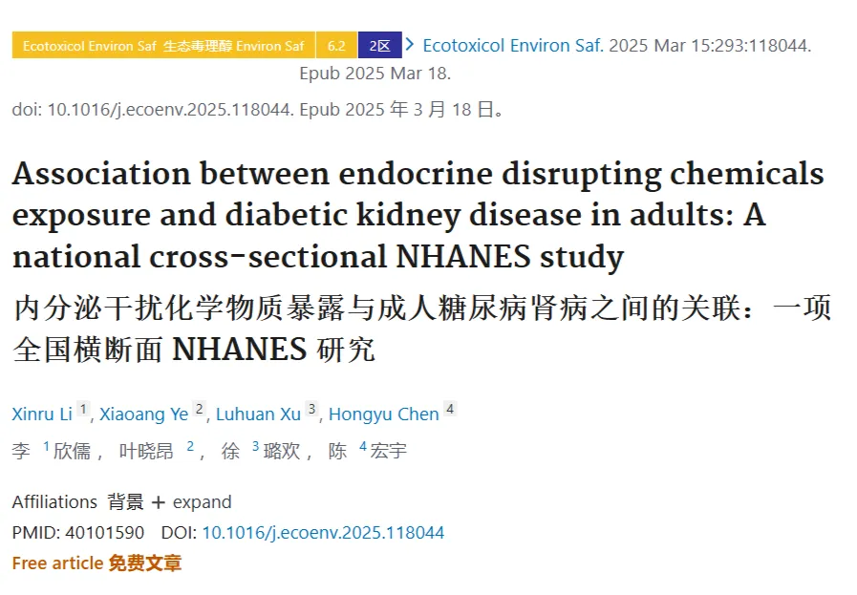Expand the Affiliations section with plus icon

[158, 502]
